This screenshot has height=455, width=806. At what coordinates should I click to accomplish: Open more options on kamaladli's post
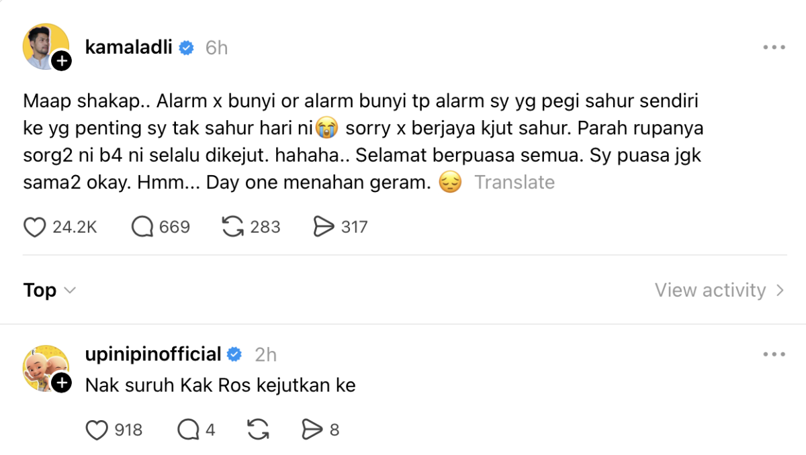point(774,48)
